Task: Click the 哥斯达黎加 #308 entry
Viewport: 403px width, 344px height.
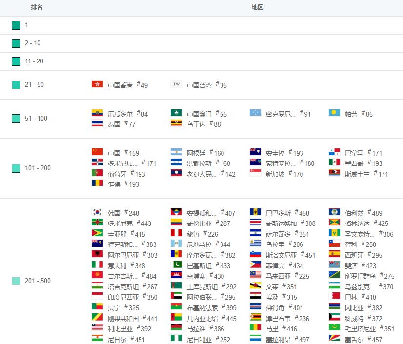Action: pos(282,223)
